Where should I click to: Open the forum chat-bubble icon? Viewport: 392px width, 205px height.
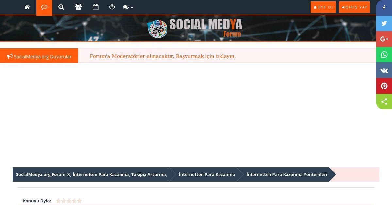pos(44,7)
